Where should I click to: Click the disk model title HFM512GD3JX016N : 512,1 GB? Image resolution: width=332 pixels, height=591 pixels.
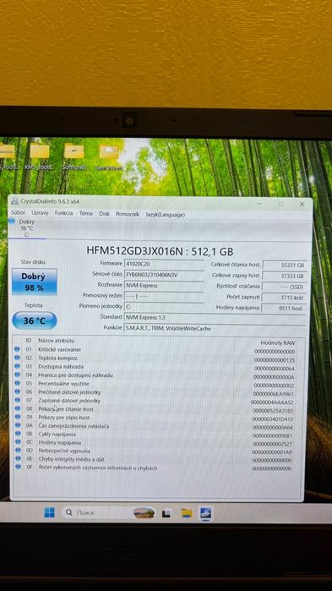click(160, 250)
